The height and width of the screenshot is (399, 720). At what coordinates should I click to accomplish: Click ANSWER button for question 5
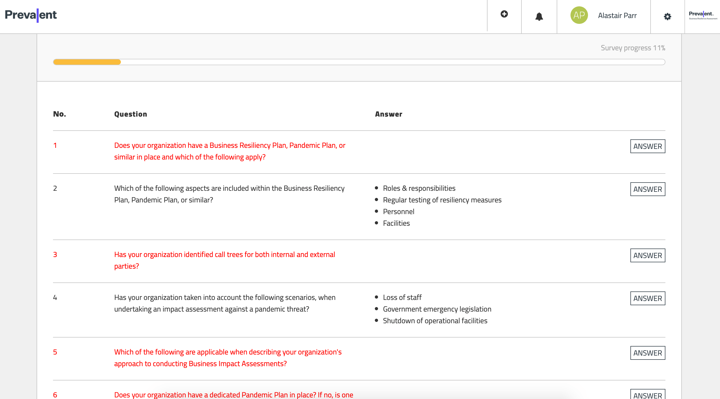[x=647, y=353]
